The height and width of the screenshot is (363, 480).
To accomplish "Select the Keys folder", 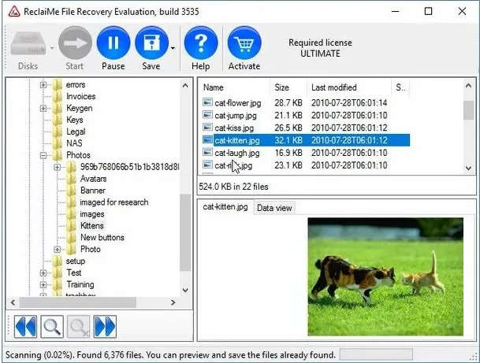I will click(x=75, y=120).
